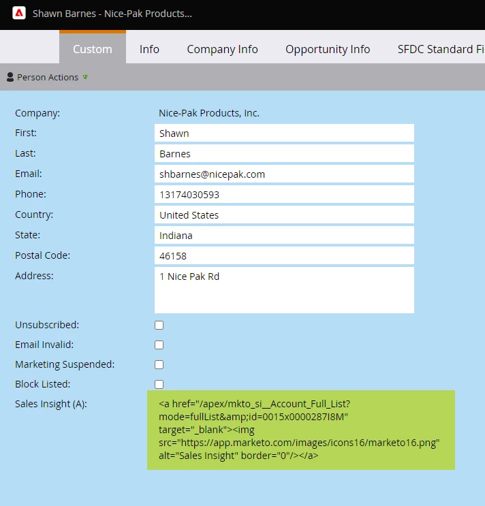The height and width of the screenshot is (506, 485).
Task: Click the Company: field label
Action: pyautogui.click(x=37, y=113)
